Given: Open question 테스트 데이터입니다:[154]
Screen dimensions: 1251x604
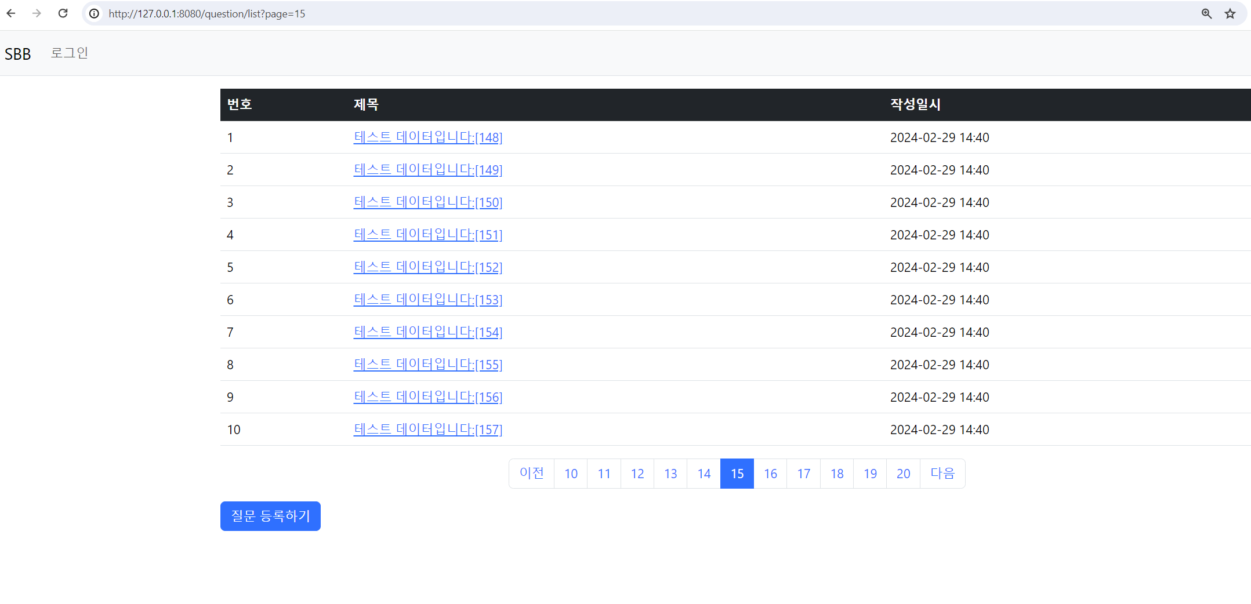Looking at the screenshot, I should point(428,332).
